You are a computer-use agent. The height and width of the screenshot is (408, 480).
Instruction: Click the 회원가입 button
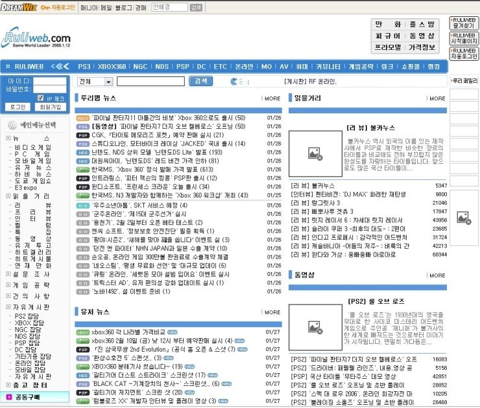pyautogui.click(x=50, y=107)
